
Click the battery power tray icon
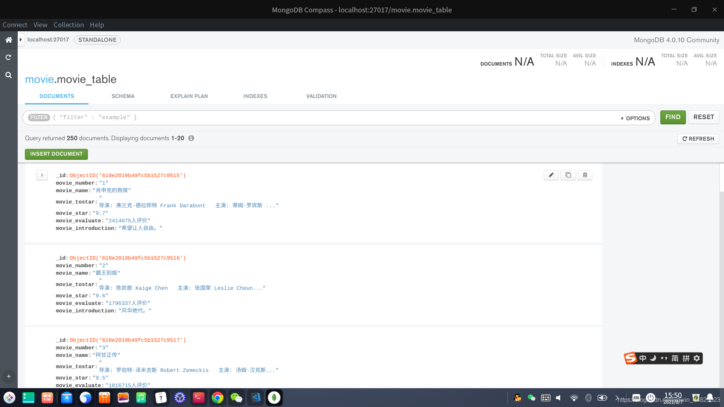(602, 398)
